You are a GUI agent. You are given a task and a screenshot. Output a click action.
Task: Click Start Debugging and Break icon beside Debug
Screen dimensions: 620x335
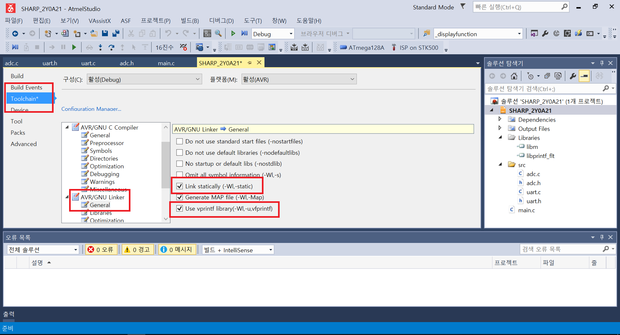click(x=244, y=34)
